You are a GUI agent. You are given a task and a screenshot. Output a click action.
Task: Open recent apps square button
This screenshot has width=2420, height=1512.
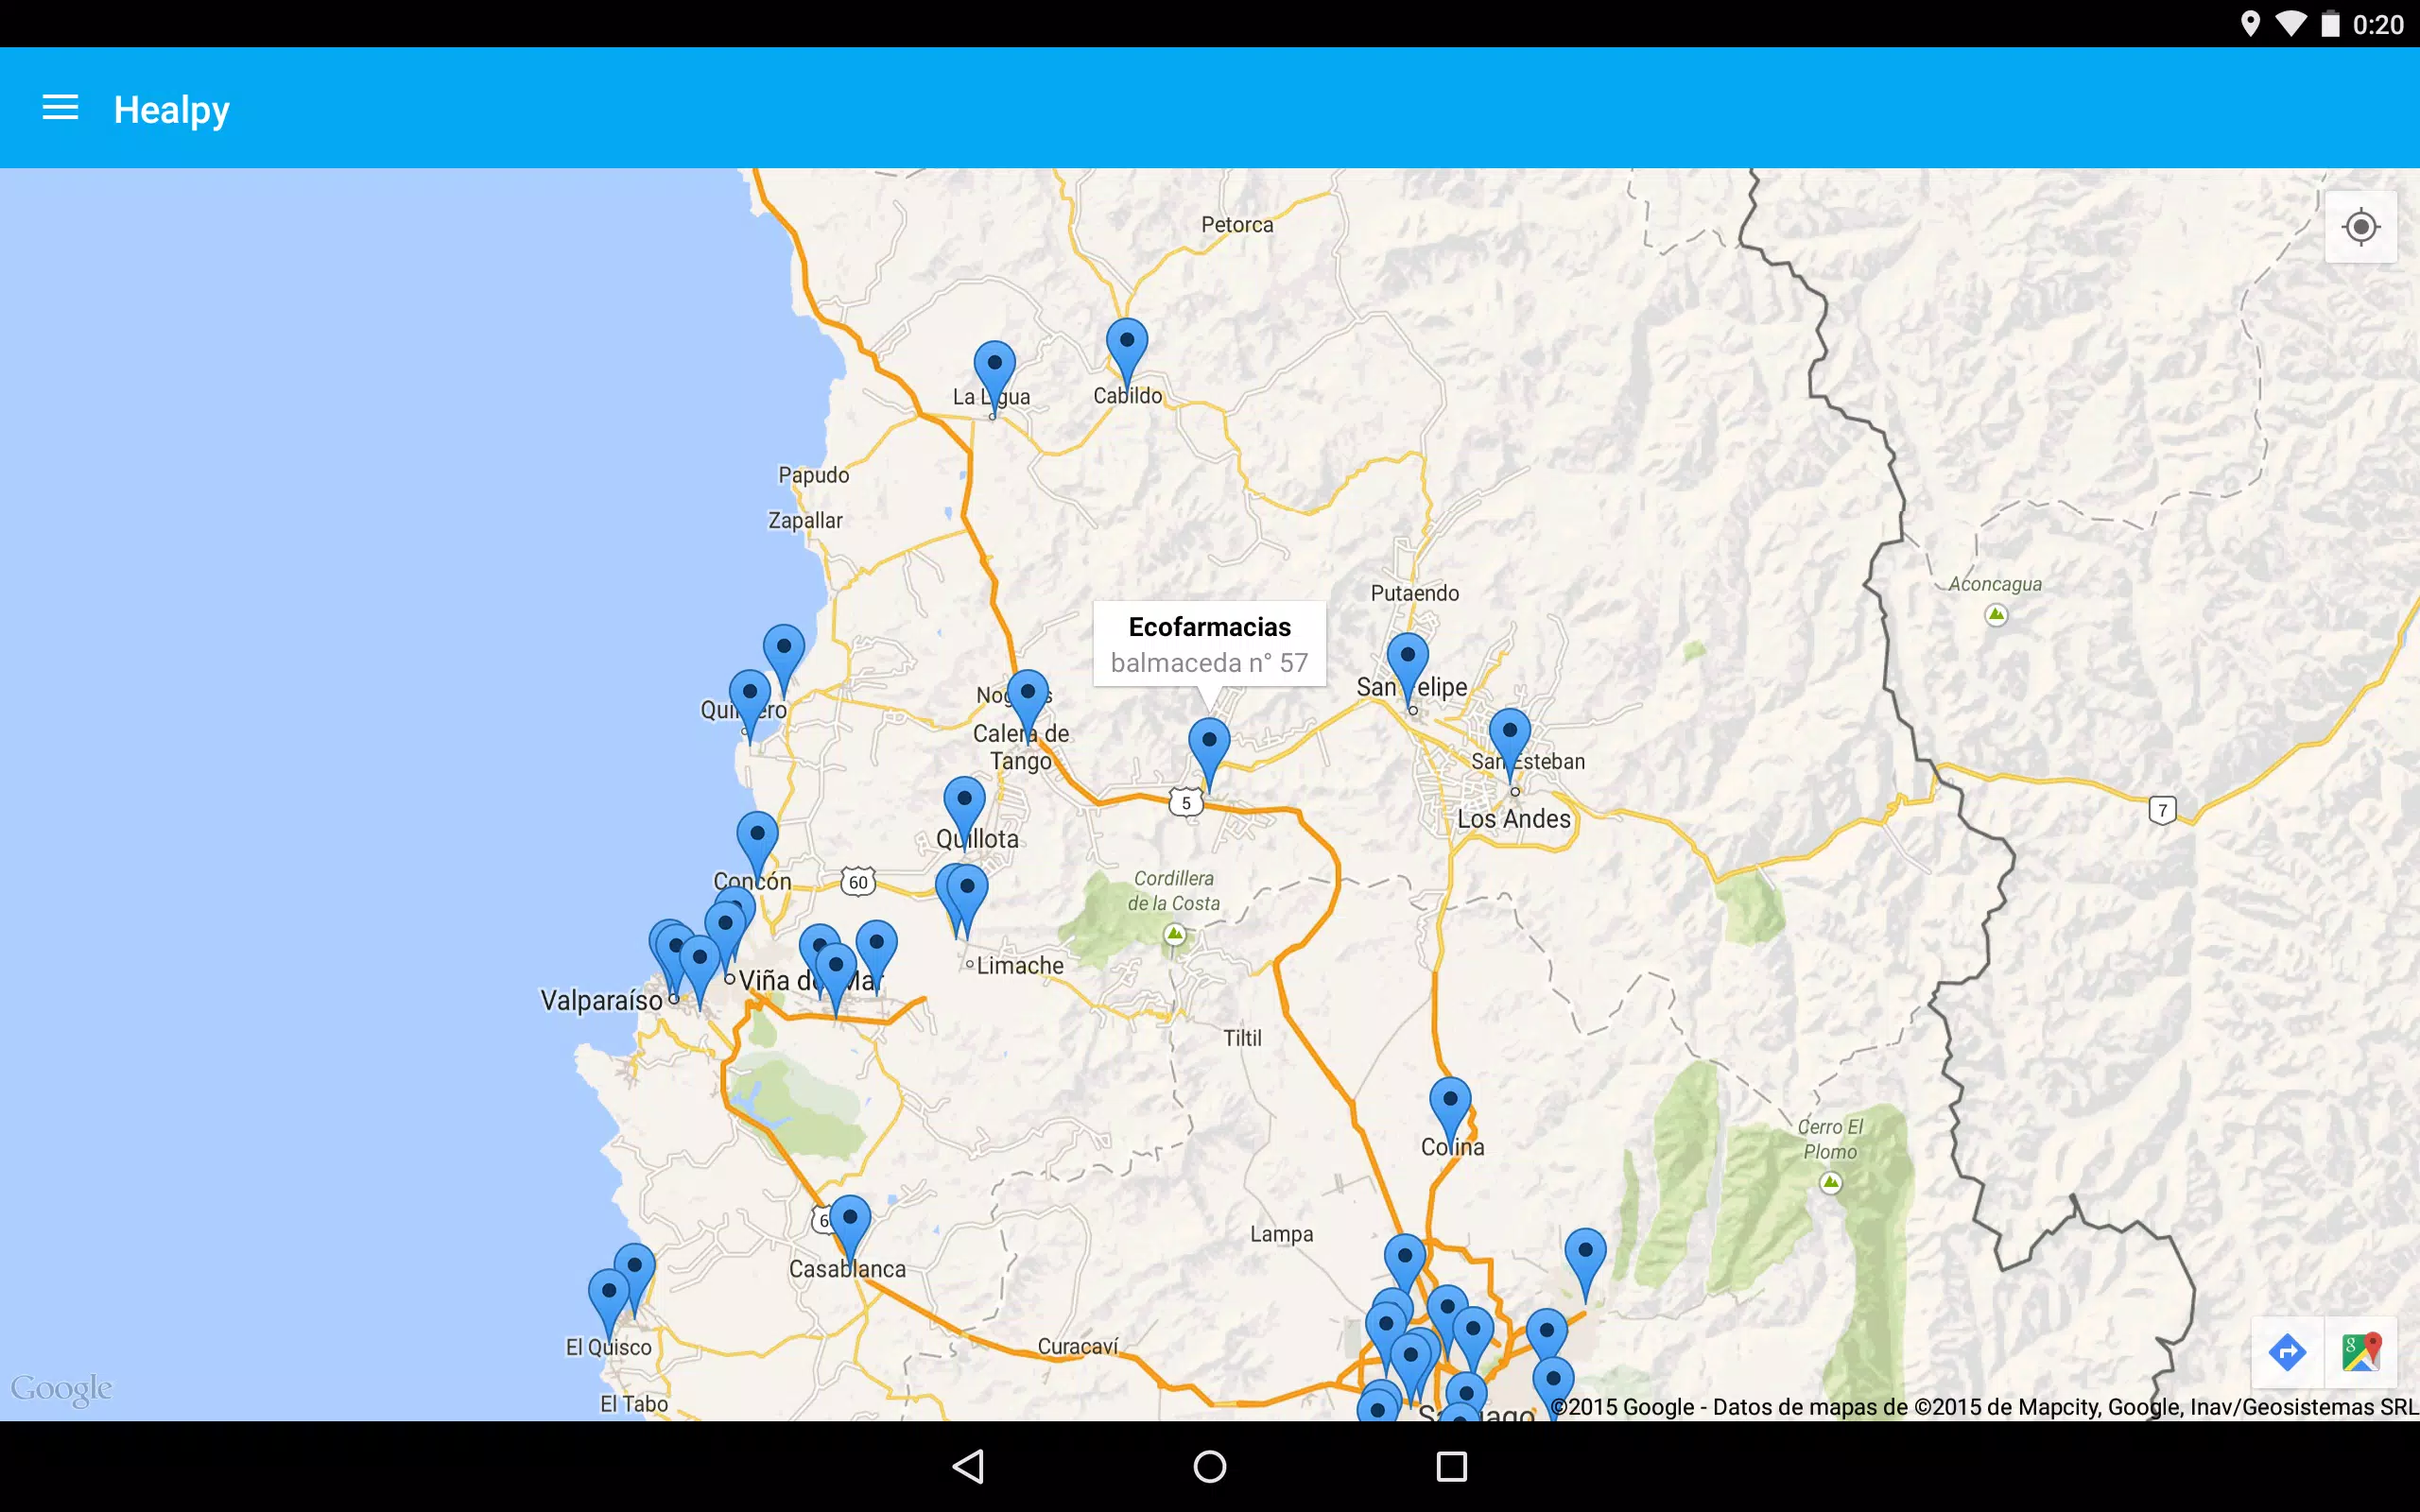(x=1451, y=1466)
